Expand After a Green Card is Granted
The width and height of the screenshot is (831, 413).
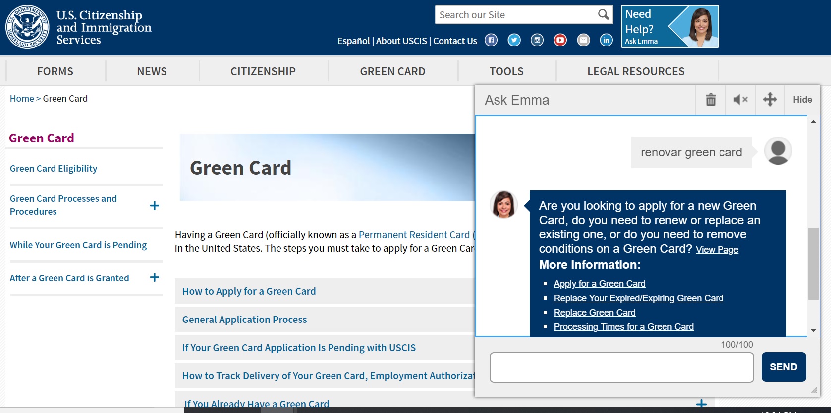(x=155, y=277)
